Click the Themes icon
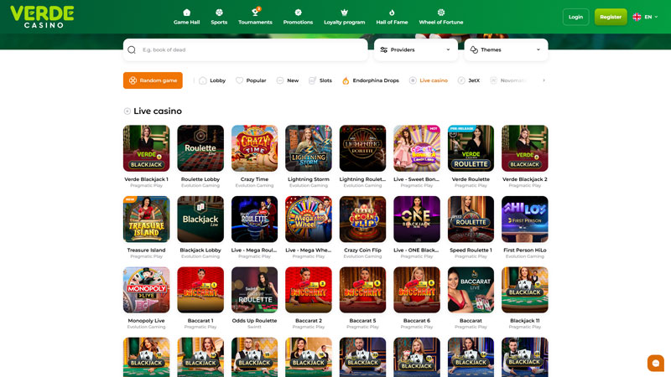Image resolution: width=671 pixels, height=377 pixels. coord(474,49)
